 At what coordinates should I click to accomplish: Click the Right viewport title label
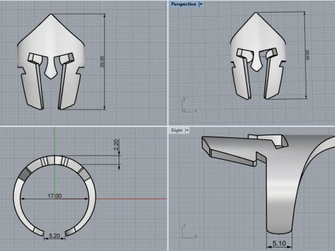177,130
